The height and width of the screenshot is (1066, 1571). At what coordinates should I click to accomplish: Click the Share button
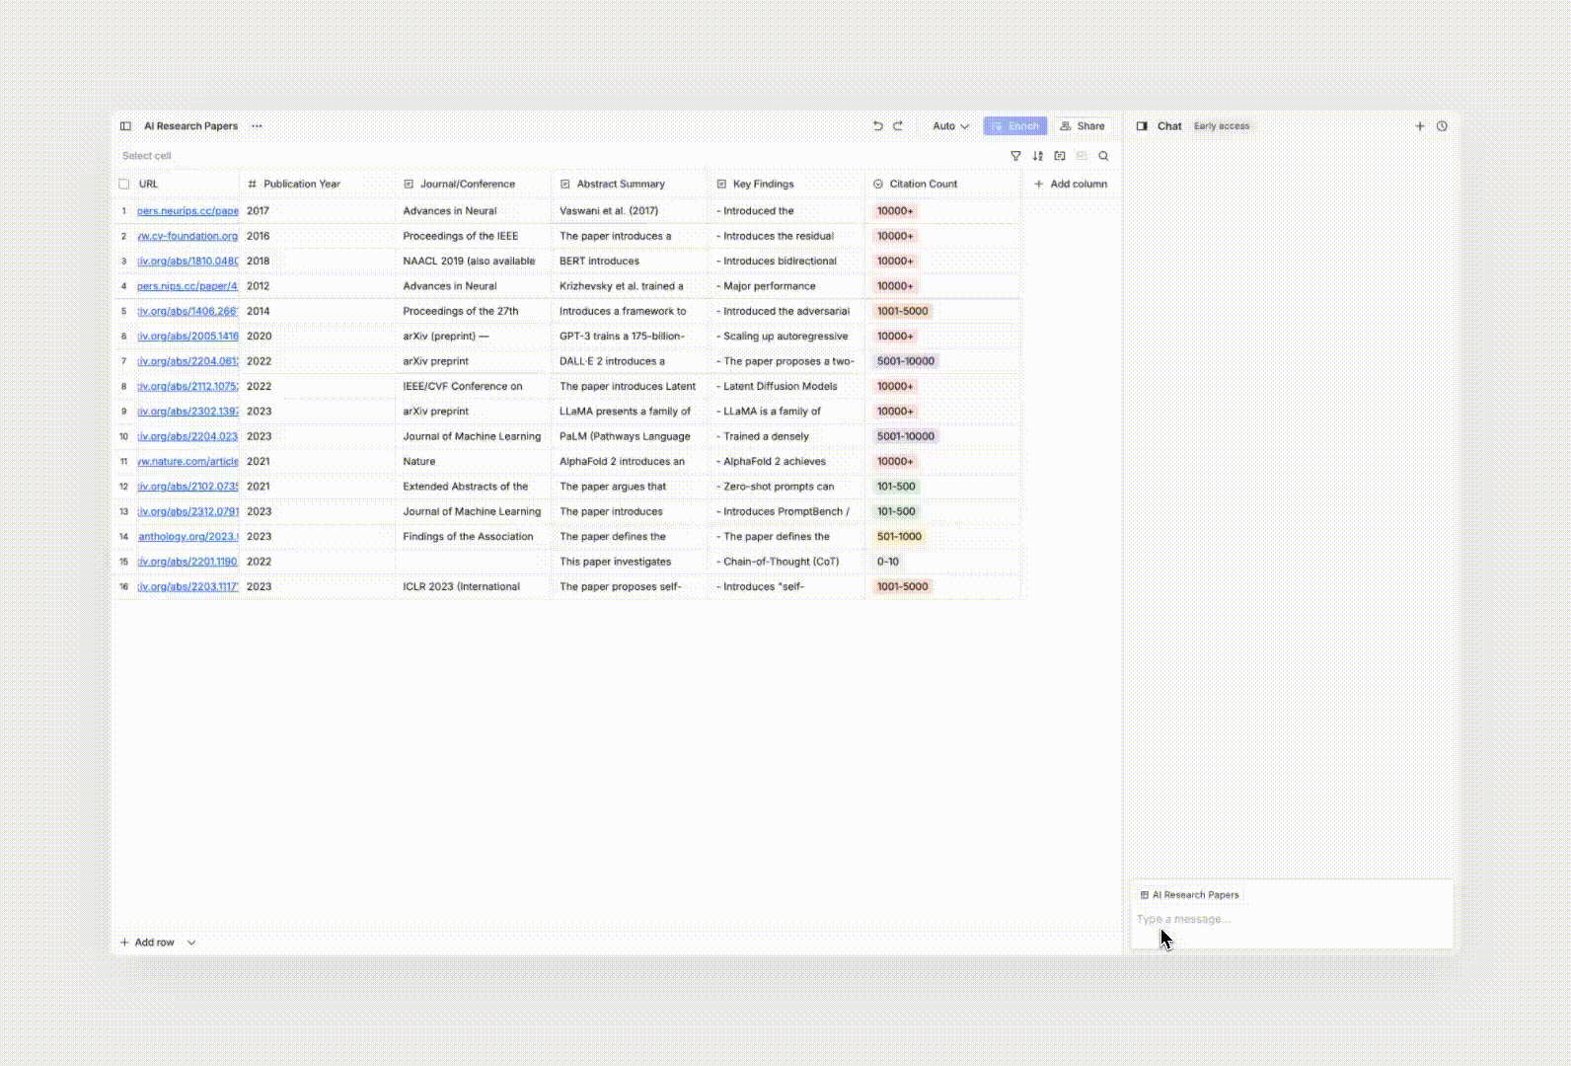pos(1083,126)
